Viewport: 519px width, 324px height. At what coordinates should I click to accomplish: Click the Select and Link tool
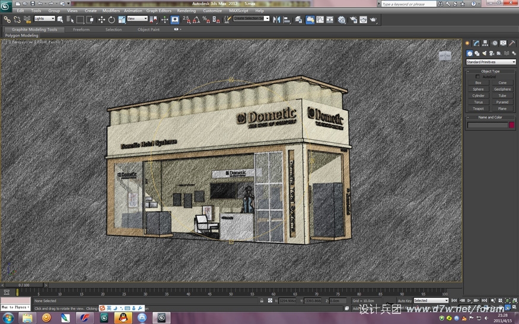(7, 20)
